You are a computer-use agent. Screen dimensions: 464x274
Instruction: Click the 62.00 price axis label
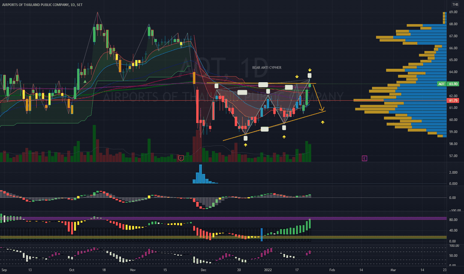[454, 96]
